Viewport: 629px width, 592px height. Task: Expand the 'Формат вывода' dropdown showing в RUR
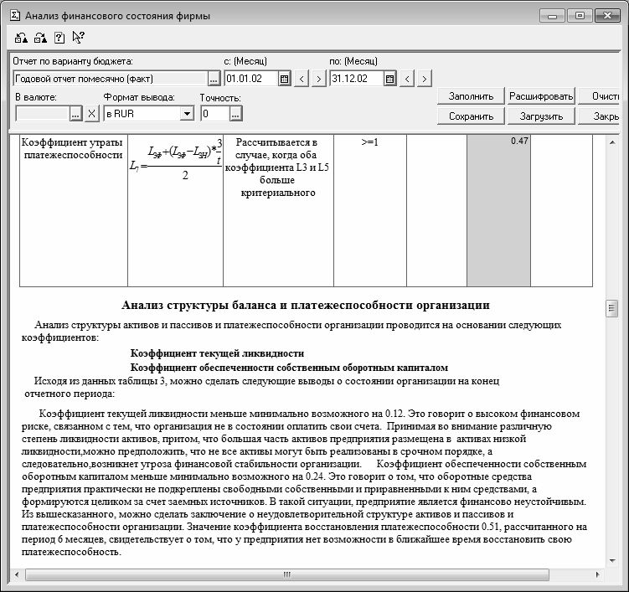click(187, 114)
